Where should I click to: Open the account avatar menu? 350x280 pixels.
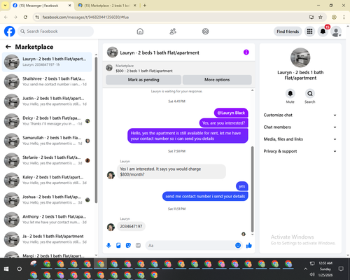coord(336,31)
